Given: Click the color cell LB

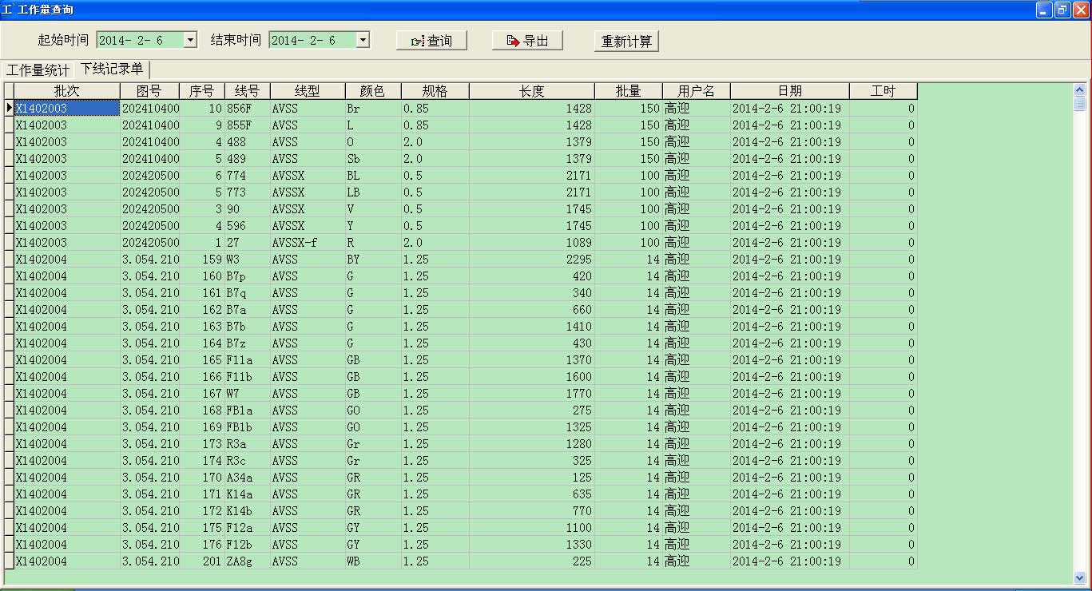Looking at the screenshot, I should (x=373, y=192).
